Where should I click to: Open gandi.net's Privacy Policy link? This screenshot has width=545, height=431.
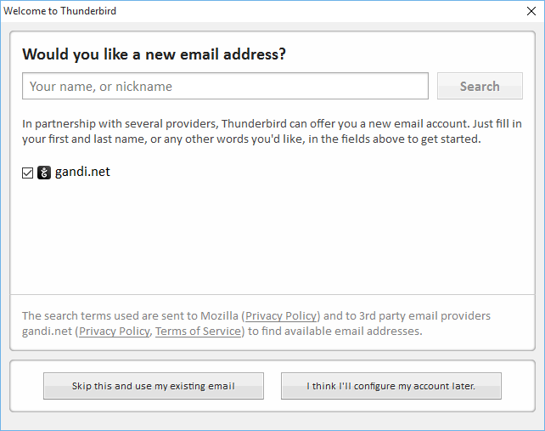pyautogui.click(x=115, y=331)
